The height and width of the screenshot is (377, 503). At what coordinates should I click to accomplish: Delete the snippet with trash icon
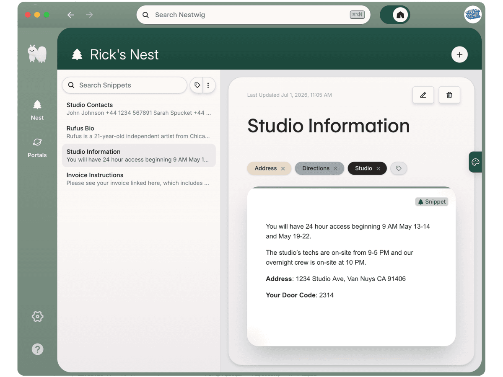[449, 95]
